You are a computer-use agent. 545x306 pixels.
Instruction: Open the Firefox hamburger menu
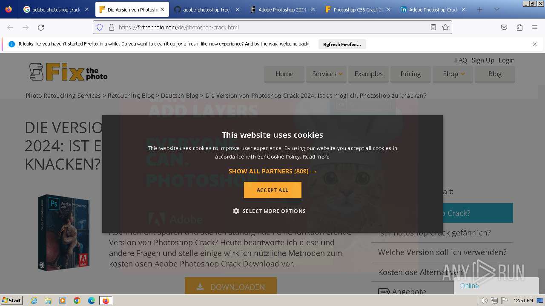535,27
